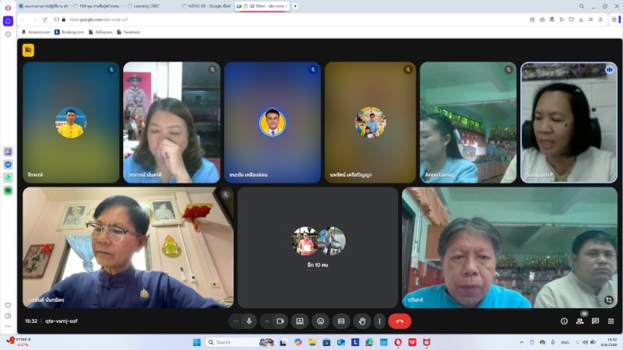Turn on captions in Meet
The width and height of the screenshot is (623, 350).
341,321
